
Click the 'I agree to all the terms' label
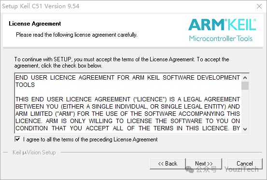click(90, 139)
